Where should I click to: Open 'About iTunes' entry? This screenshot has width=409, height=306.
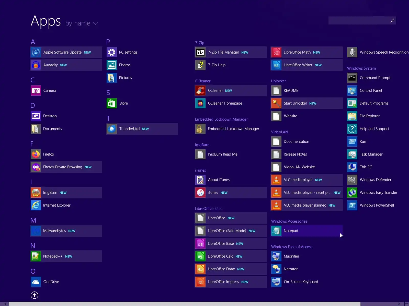pos(231,180)
